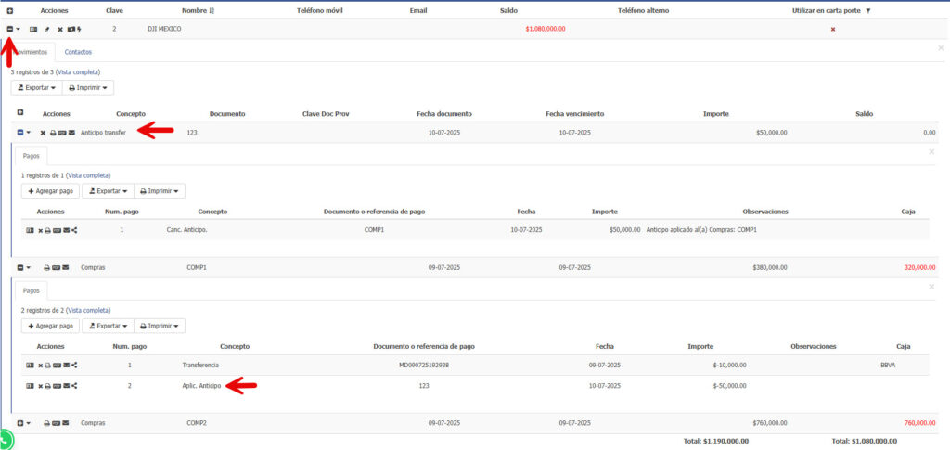Viewport: 950px width, 450px height.
Task: Click the edit pencil icon for DJI MEXICO
Action: [47, 29]
